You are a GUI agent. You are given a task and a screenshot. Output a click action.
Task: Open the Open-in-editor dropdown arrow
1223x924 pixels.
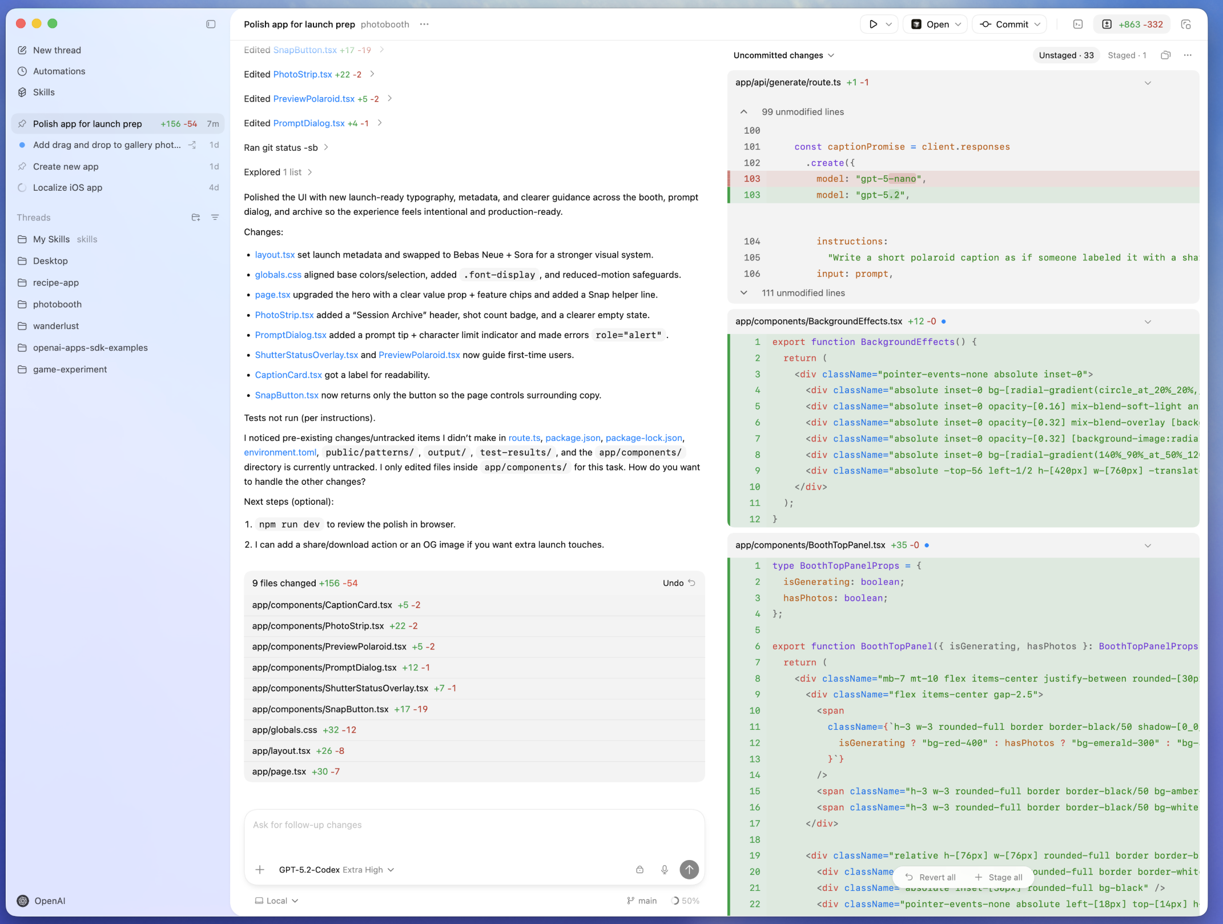[958, 24]
